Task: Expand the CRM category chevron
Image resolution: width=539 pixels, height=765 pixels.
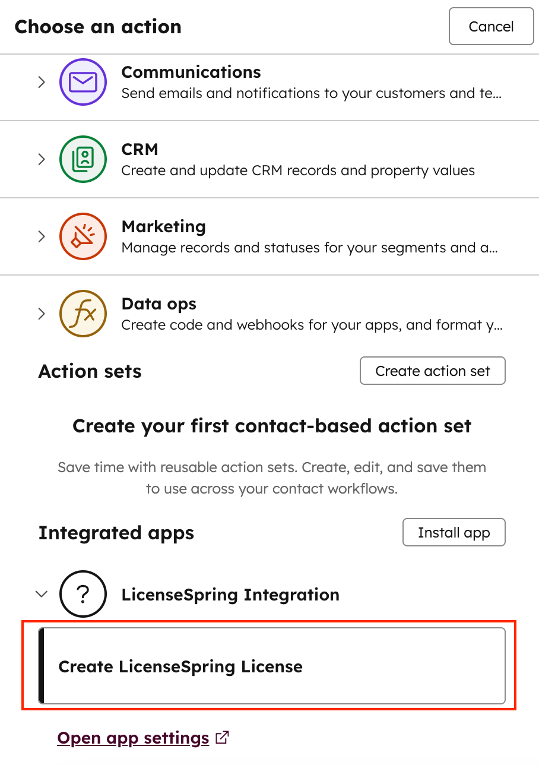Action: (42, 159)
